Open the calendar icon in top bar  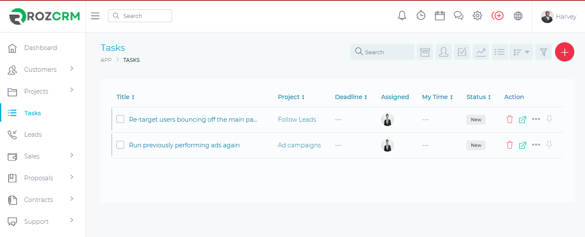[x=440, y=16]
